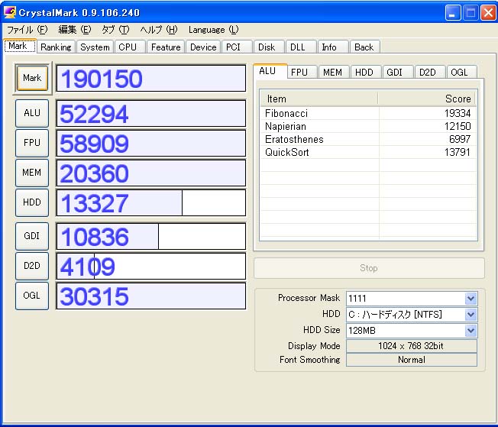The height and width of the screenshot is (427, 498).
Task: Click the total Mark score 190150
Action: (151, 79)
